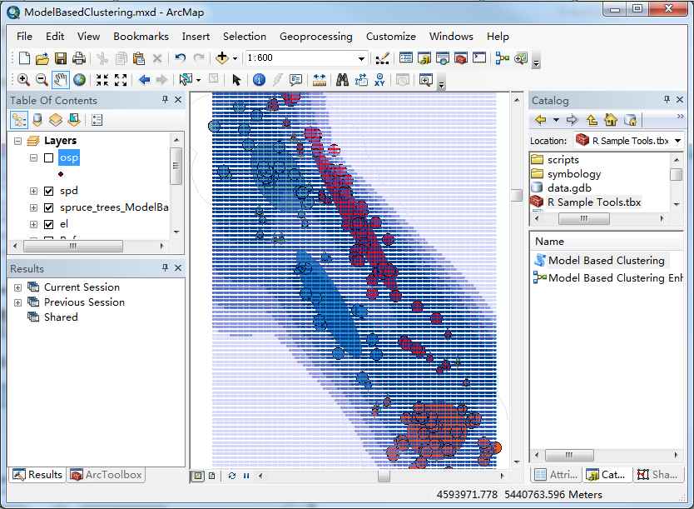This screenshot has width=694, height=509.
Task: Undo the last action
Action: (x=180, y=58)
